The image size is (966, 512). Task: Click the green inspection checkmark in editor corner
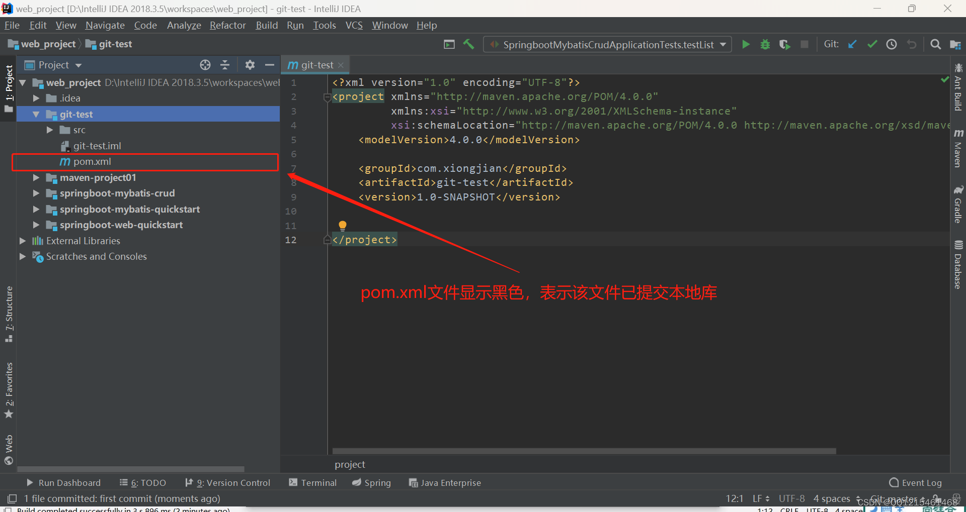tap(944, 79)
